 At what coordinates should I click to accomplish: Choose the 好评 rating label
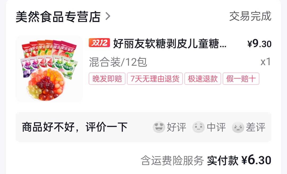click(x=176, y=127)
